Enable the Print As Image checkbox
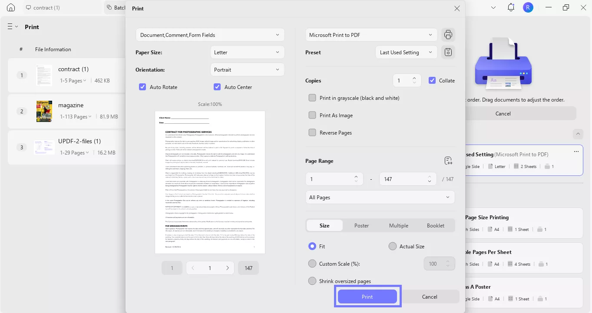Viewport: 592px width, 313px height. coord(312,115)
